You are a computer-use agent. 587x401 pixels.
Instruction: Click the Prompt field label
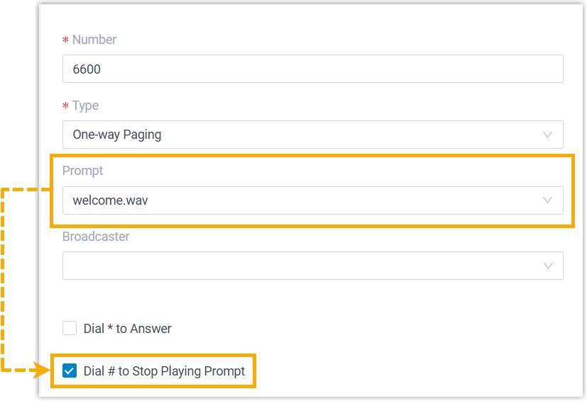(x=83, y=171)
